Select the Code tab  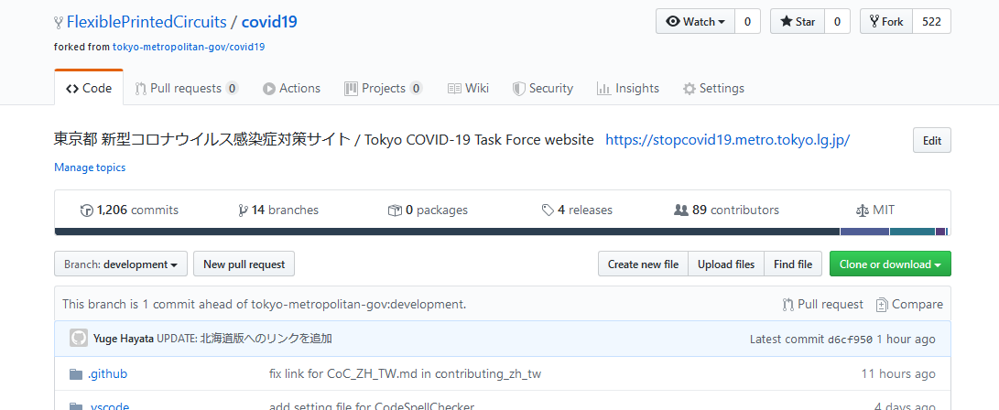point(89,88)
